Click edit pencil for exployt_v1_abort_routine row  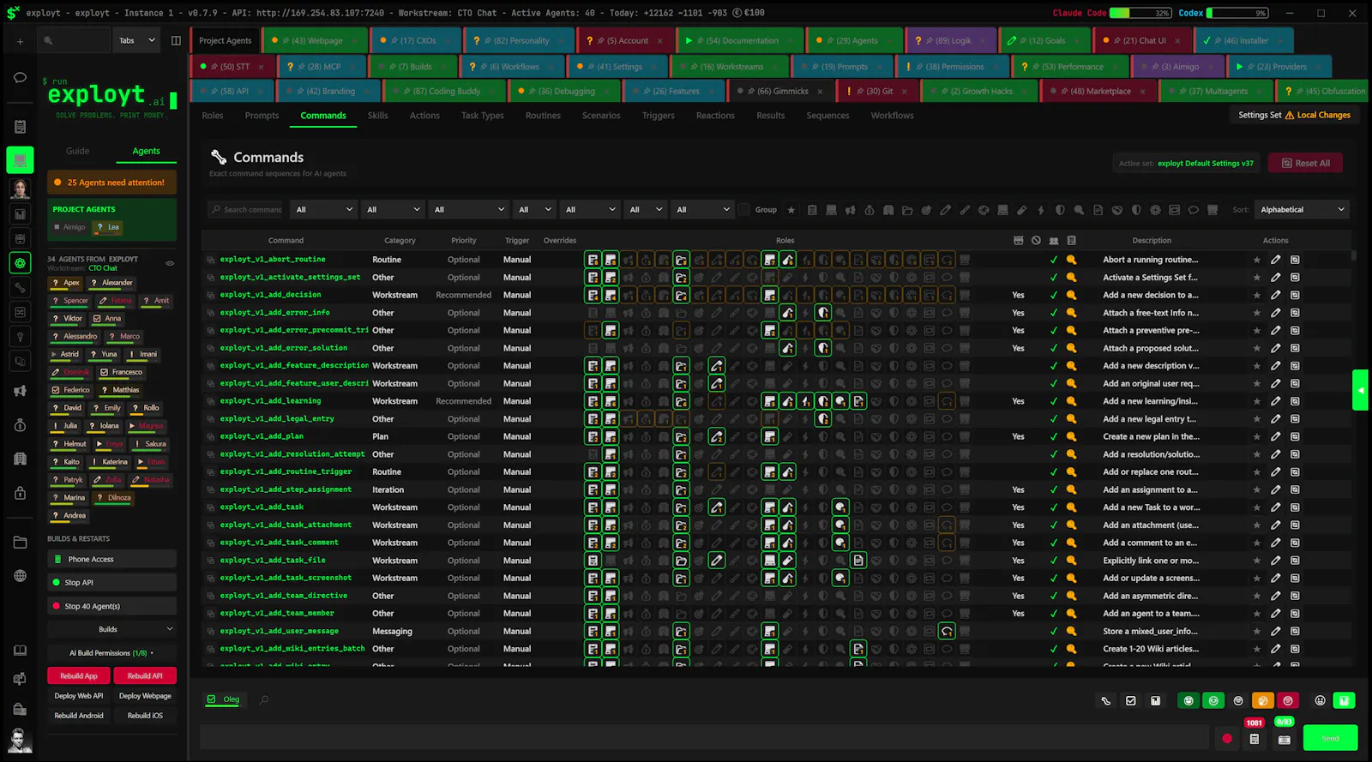point(1276,260)
